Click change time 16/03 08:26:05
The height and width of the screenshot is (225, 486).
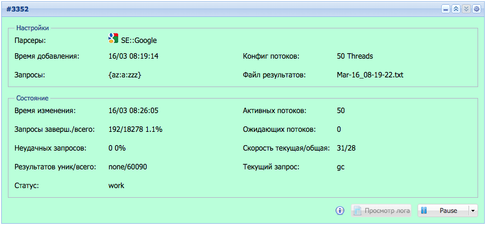point(133,111)
